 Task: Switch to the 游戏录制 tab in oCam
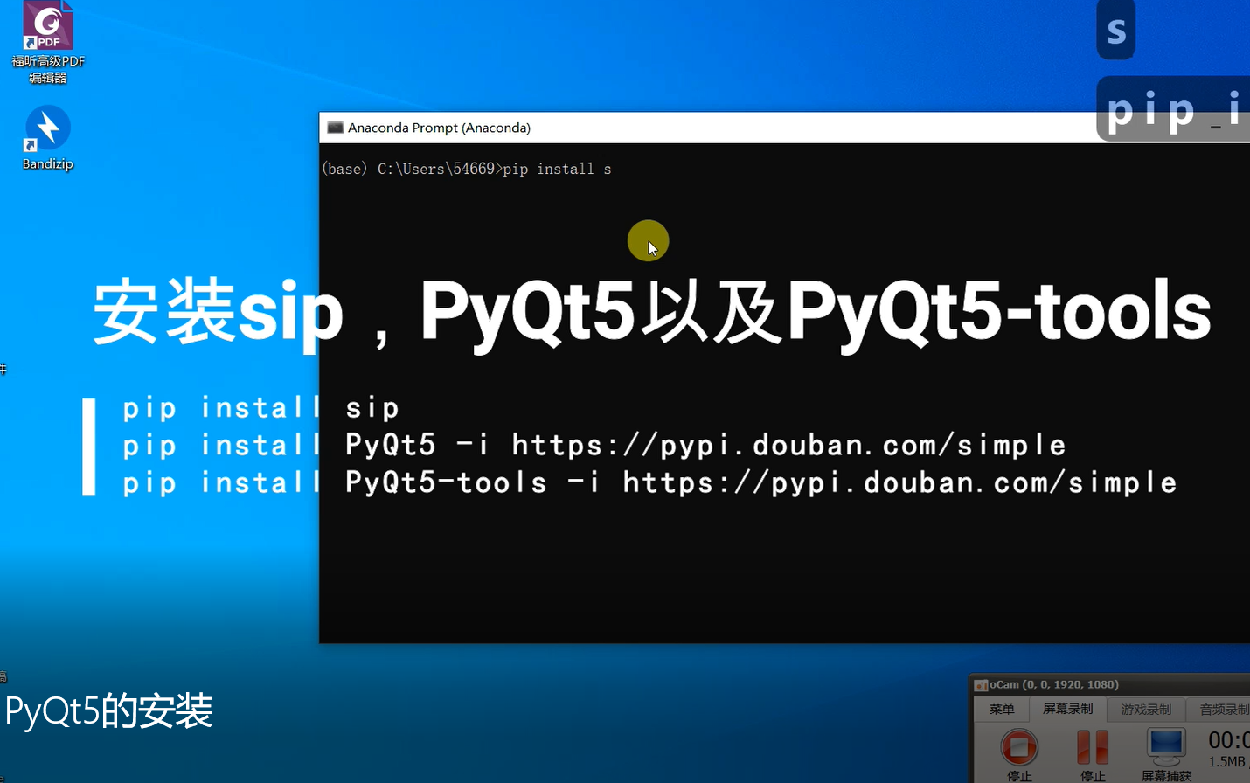click(1146, 710)
